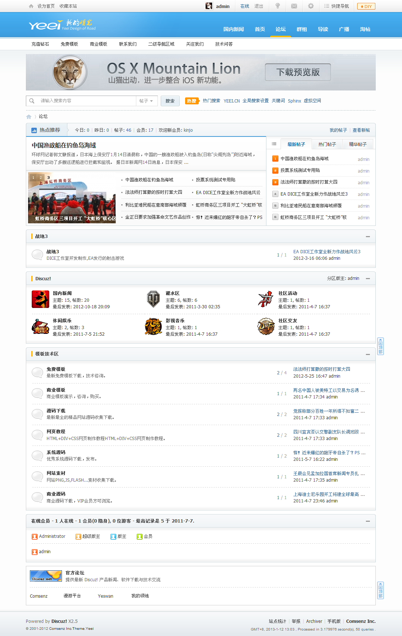Click the 热门搜索 hot search link

coord(211,101)
